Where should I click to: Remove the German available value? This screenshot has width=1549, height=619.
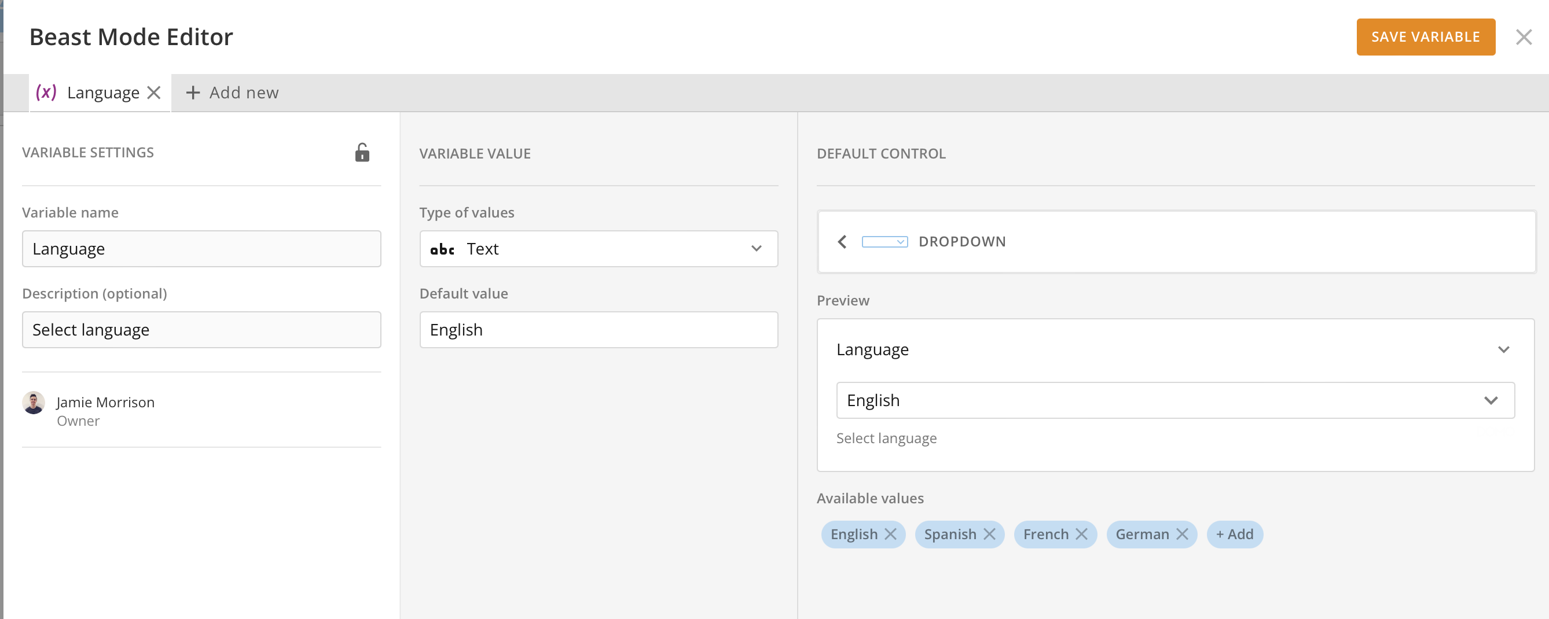(1181, 535)
